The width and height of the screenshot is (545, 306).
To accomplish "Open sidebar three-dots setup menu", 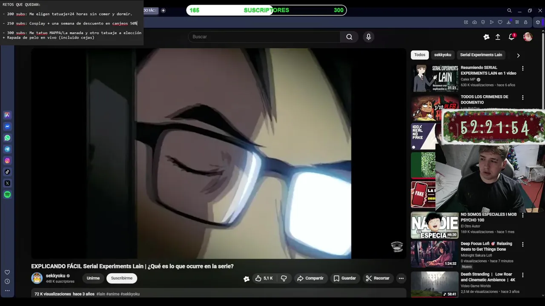I will pos(7,291).
